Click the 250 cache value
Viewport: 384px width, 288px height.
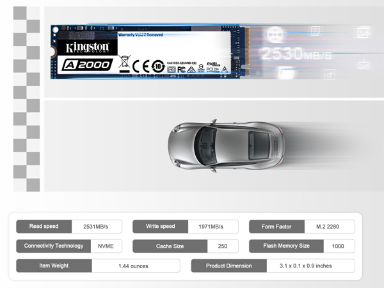pyautogui.click(x=223, y=246)
